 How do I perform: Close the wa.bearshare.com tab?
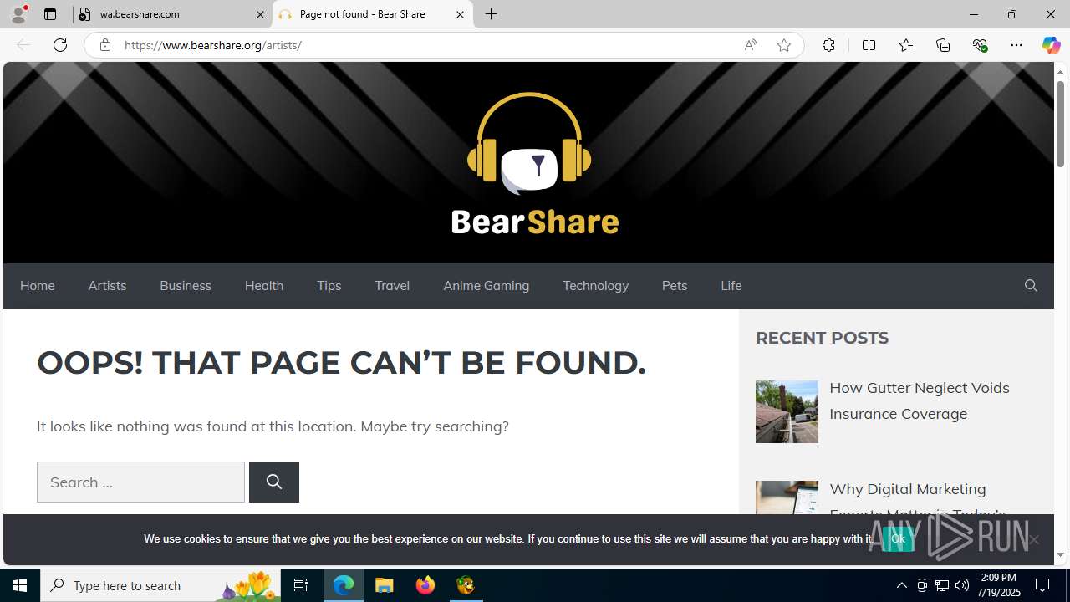(260, 14)
